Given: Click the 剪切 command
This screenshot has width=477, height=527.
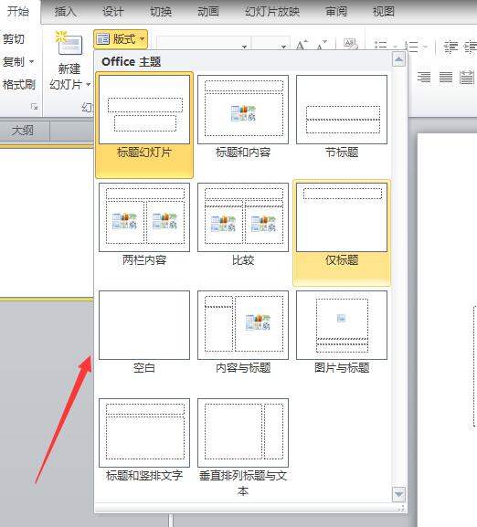Looking at the screenshot, I should [14, 39].
